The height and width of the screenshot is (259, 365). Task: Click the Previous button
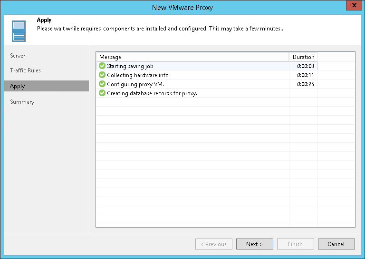click(x=213, y=244)
